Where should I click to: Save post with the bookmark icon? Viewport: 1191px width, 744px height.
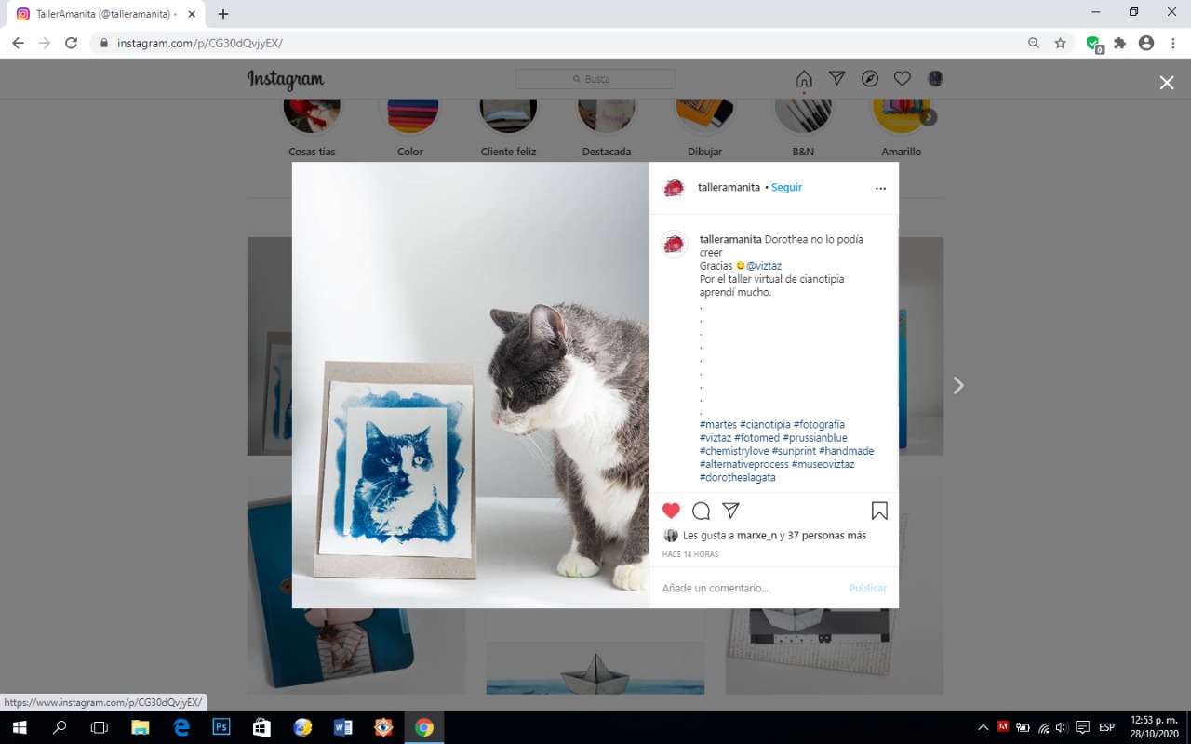tap(879, 511)
